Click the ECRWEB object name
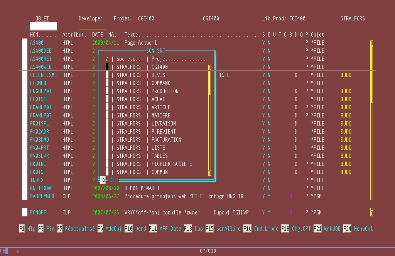The image size is (395, 256). 38,83
